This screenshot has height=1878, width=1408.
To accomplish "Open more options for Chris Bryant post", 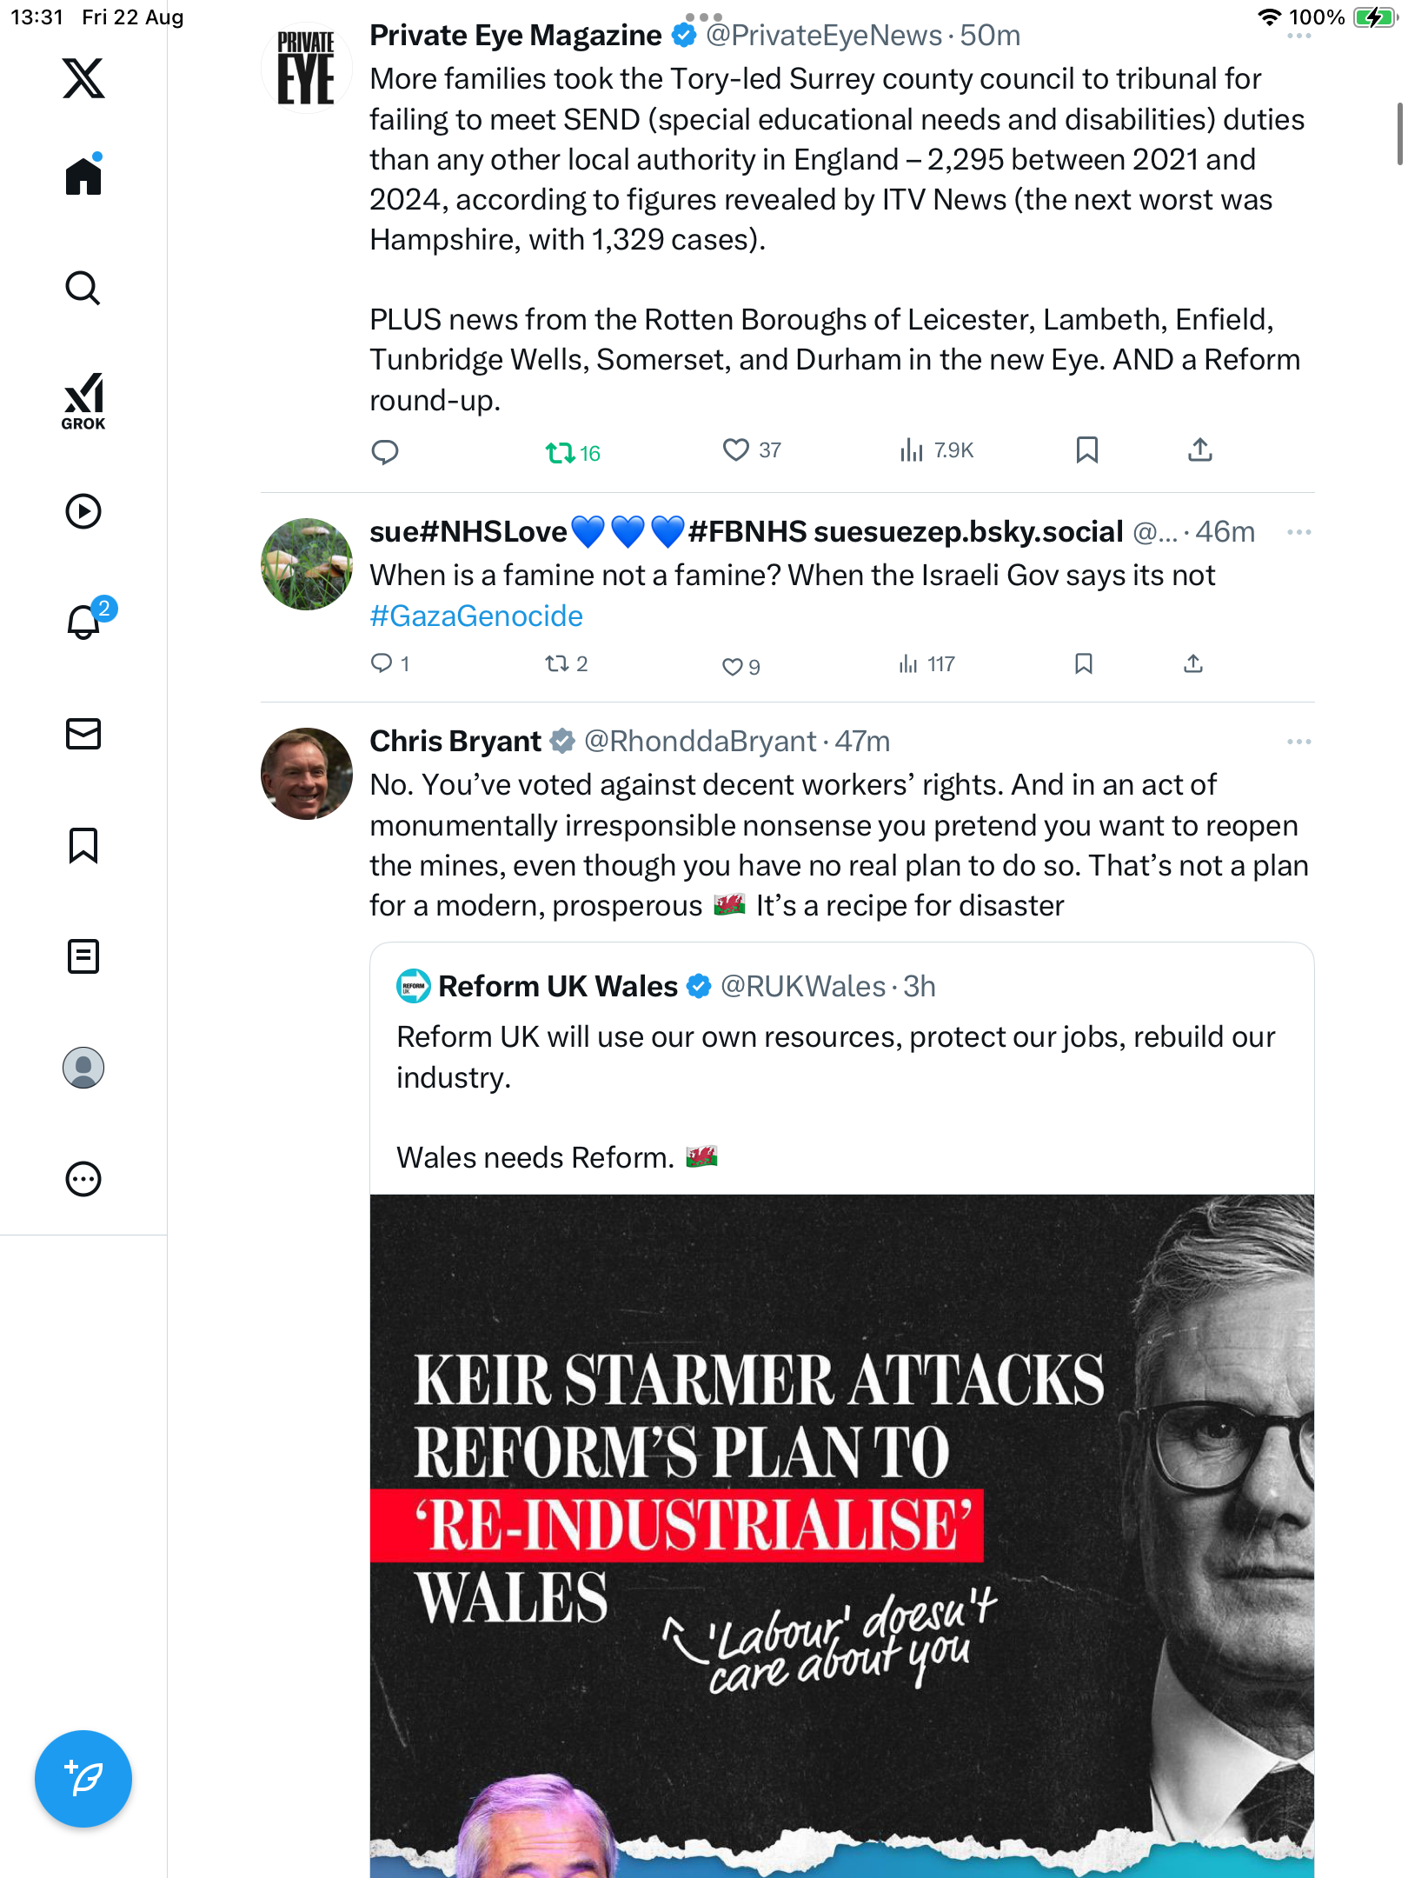I will click(x=1298, y=742).
